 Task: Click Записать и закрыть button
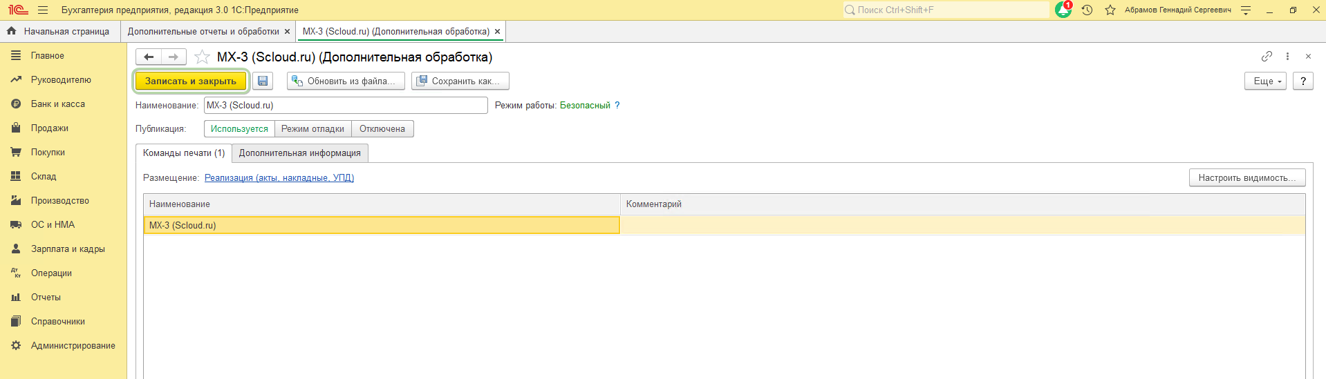coord(191,81)
